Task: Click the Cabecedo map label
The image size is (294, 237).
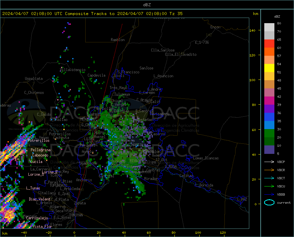Action: 40,155
